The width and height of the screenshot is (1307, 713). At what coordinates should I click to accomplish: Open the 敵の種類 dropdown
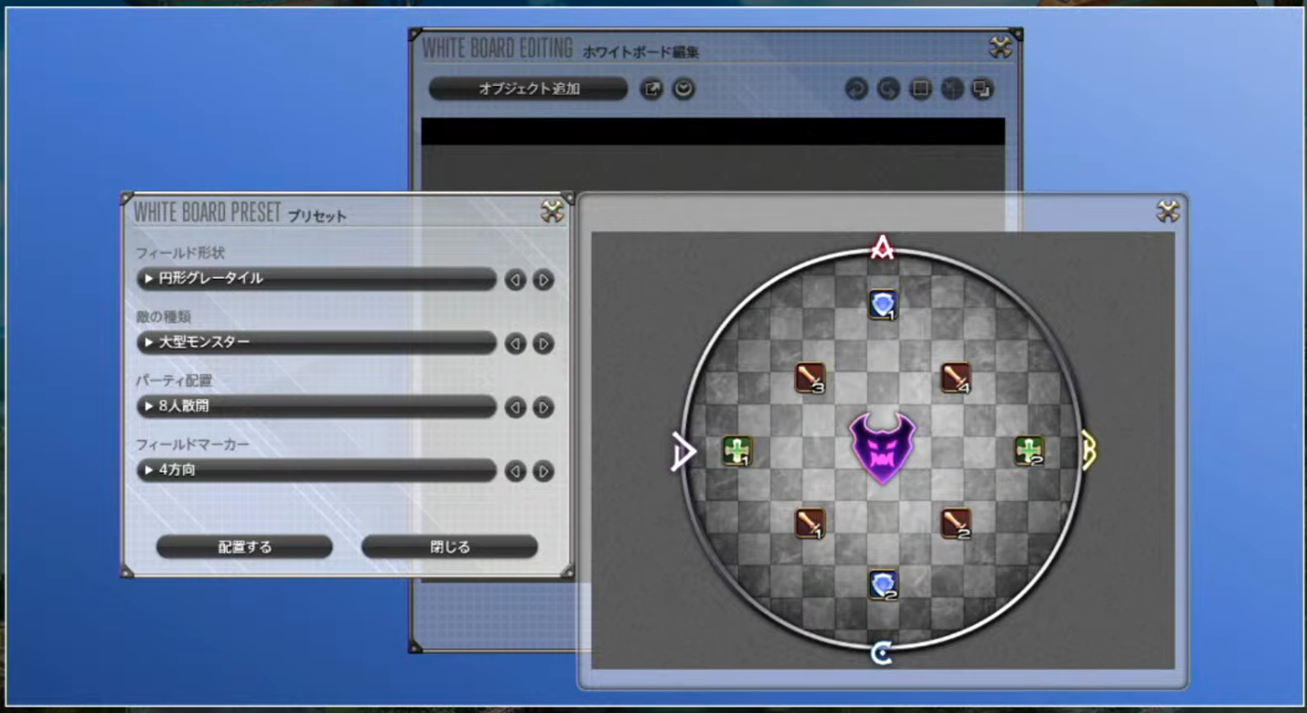317,343
